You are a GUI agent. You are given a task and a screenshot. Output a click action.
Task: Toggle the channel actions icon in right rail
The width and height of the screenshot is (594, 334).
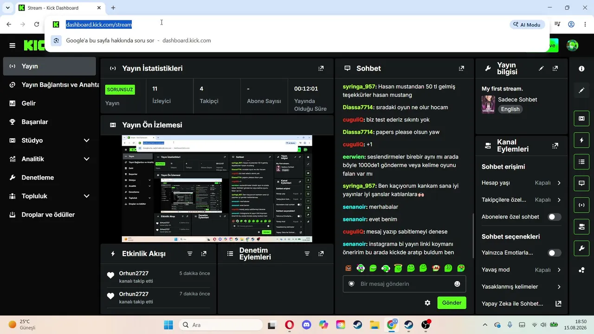(x=581, y=227)
